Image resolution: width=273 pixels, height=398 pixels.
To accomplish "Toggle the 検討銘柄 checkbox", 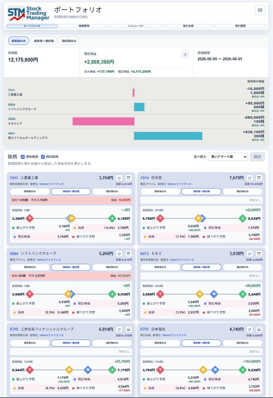I will coord(43,157).
